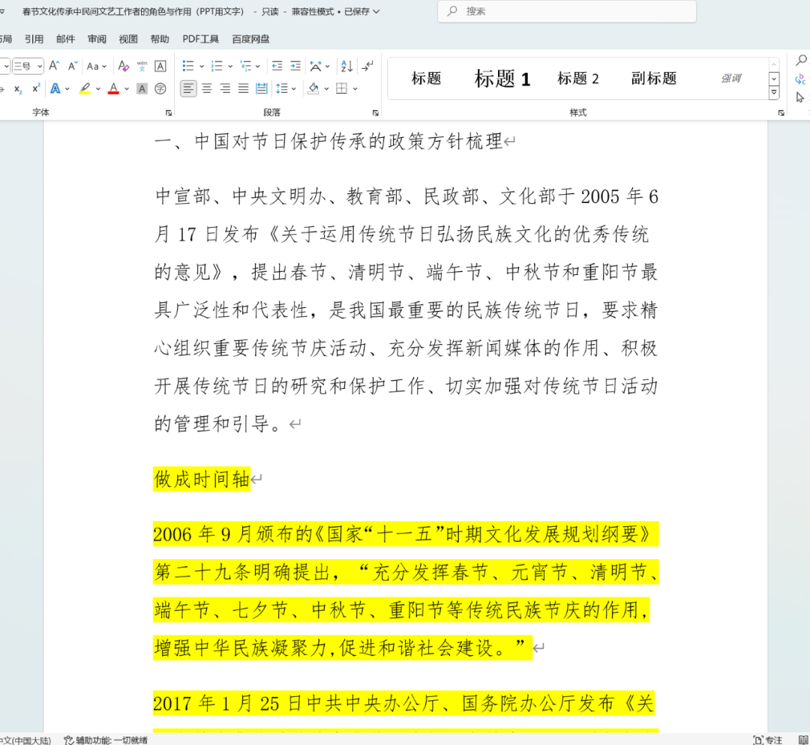Open the phonetic guide (wén) tool
The image size is (810, 745).
[x=142, y=66]
